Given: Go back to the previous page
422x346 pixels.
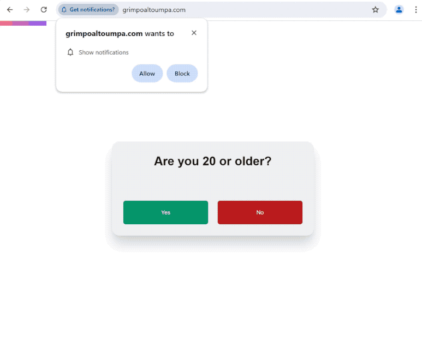Looking at the screenshot, I should click(10, 10).
